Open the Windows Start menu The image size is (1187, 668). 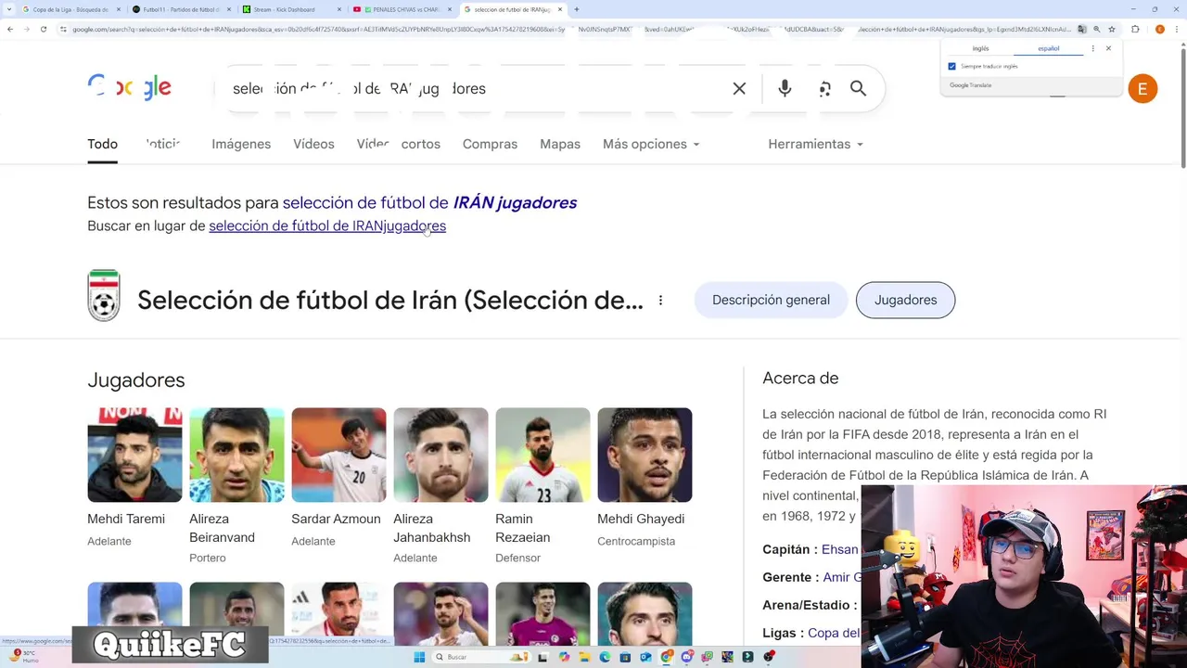coord(419,657)
